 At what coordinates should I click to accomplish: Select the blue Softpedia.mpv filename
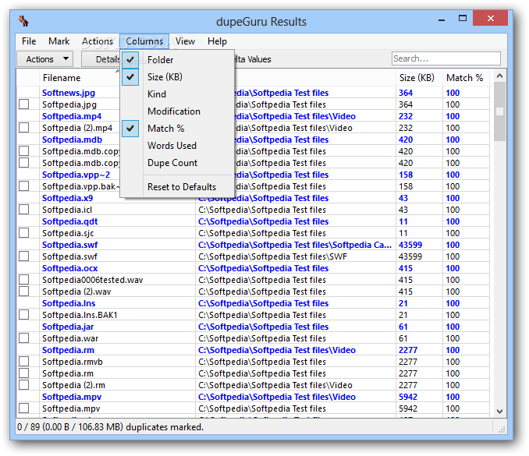[72, 397]
